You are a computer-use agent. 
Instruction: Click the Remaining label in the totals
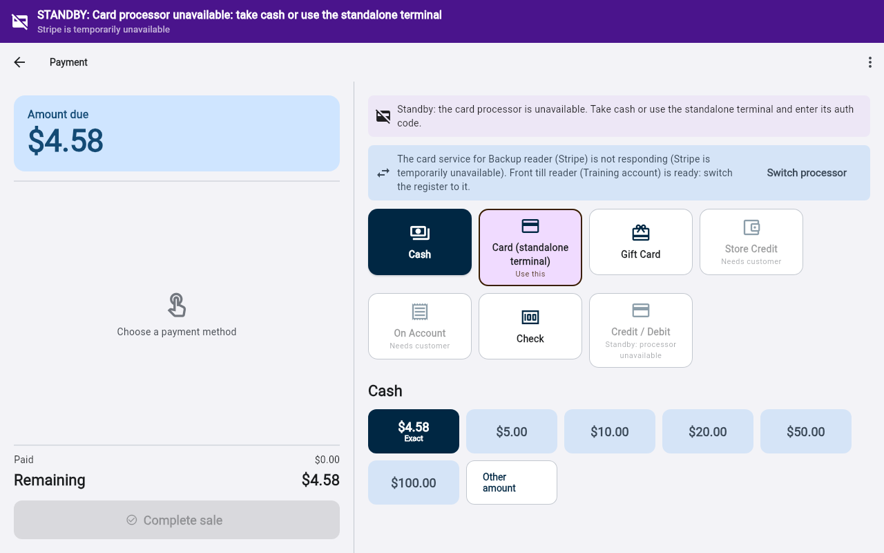[50, 480]
